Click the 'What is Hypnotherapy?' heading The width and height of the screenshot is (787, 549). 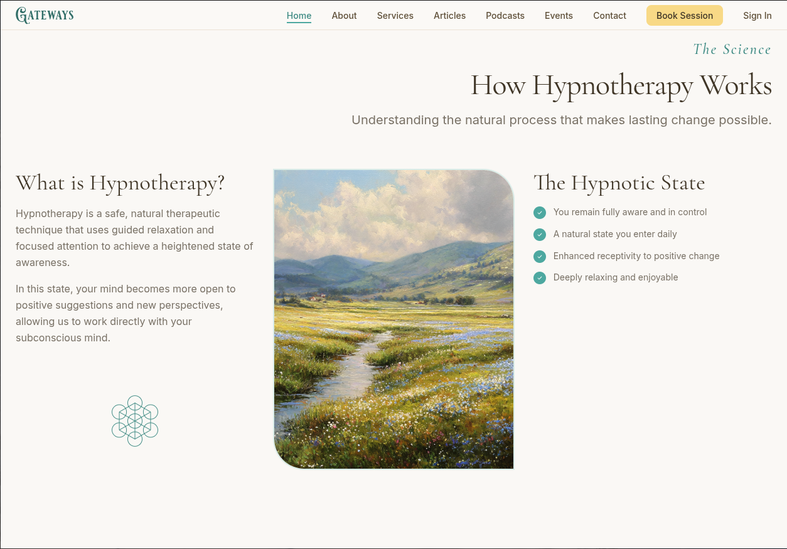(120, 183)
